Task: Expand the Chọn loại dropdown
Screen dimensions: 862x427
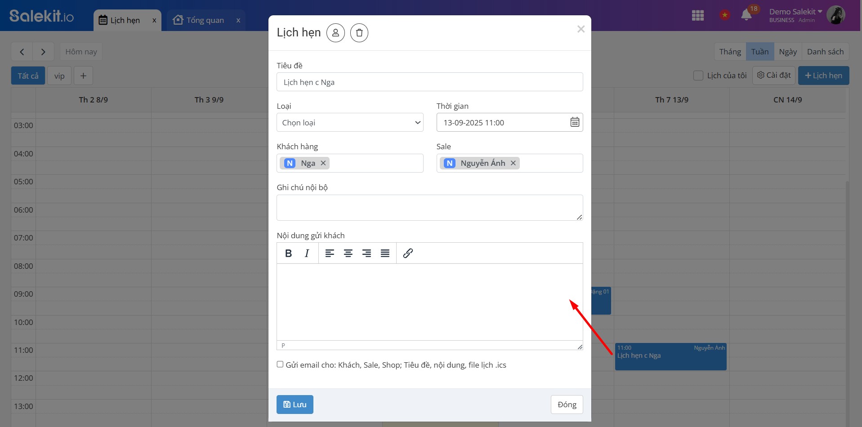Action: pos(350,123)
